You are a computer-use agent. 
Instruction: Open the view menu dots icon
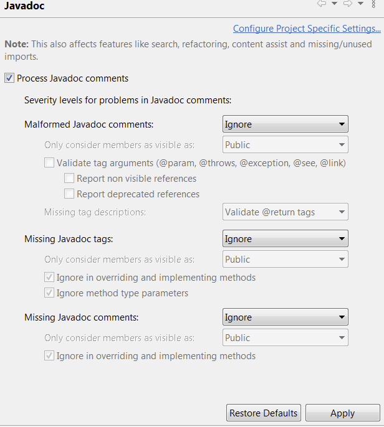[x=373, y=4]
